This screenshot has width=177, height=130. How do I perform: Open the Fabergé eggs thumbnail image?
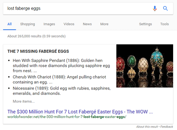(x=145, y=66)
